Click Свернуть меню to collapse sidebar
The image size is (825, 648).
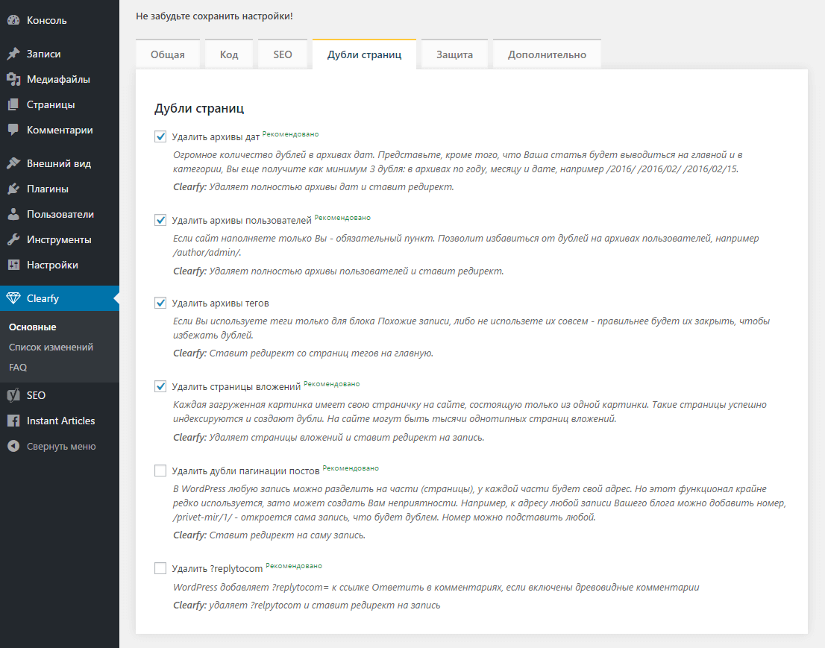[60, 446]
